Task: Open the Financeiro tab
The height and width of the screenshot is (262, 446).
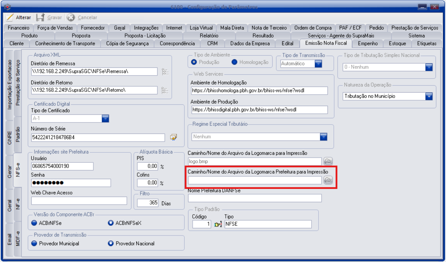Action: 18,28
